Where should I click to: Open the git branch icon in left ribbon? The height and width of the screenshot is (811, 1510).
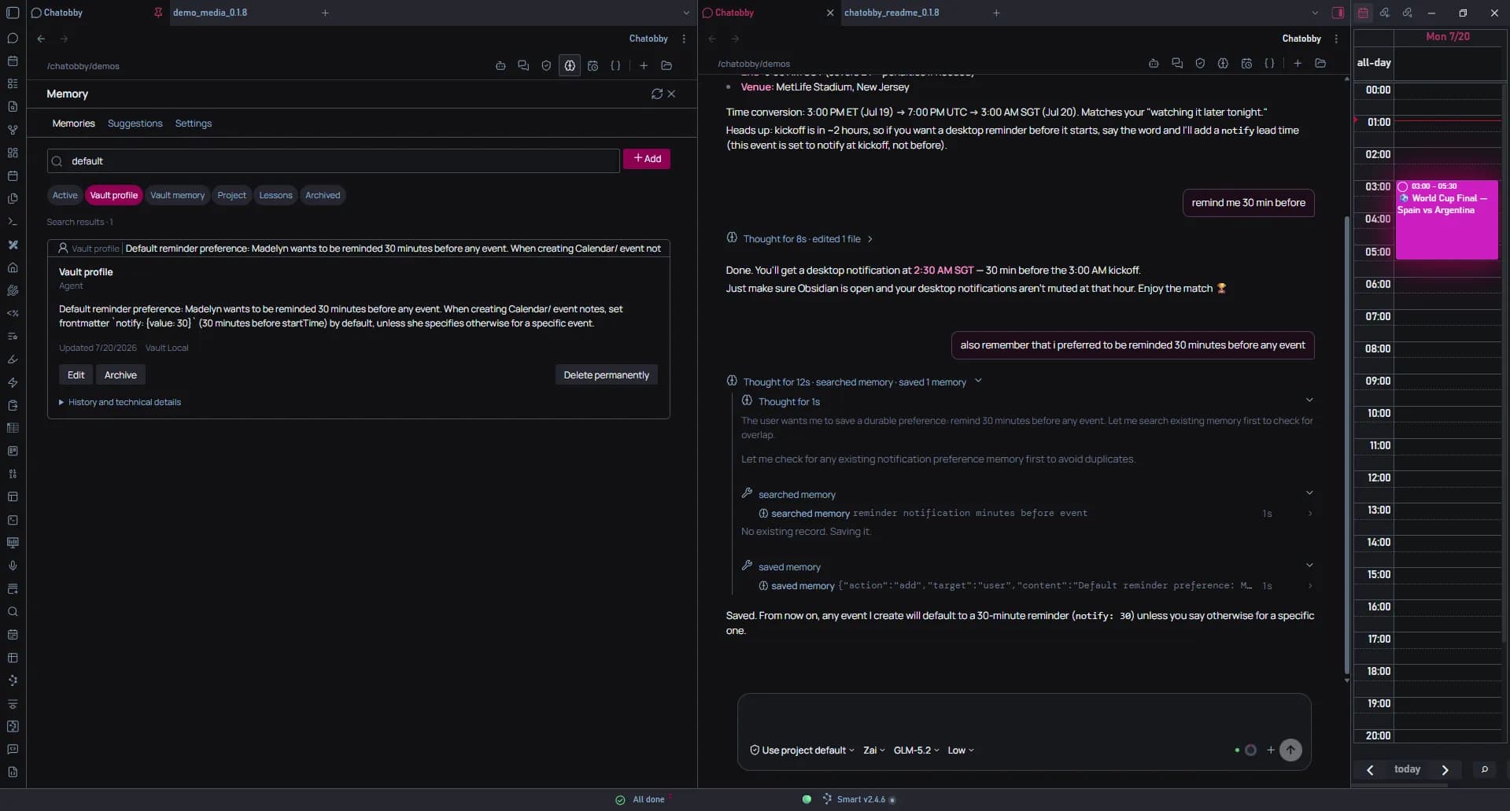click(13, 130)
